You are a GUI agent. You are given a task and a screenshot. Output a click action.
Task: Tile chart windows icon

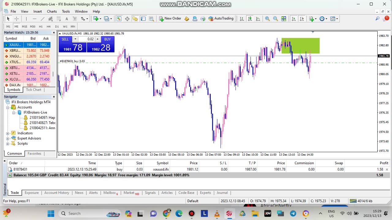(x=284, y=19)
